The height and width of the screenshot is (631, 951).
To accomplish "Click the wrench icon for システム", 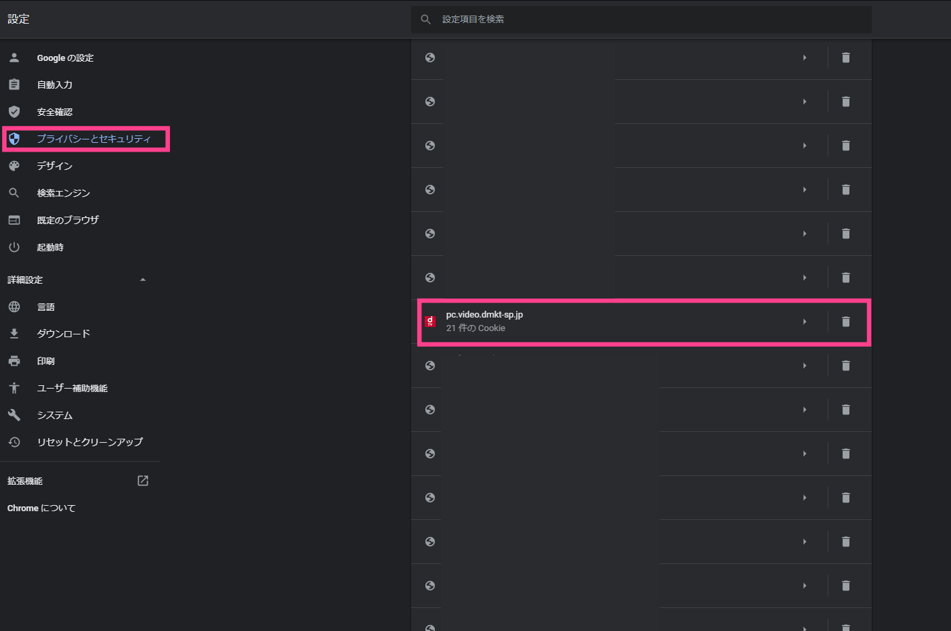I will [x=14, y=415].
